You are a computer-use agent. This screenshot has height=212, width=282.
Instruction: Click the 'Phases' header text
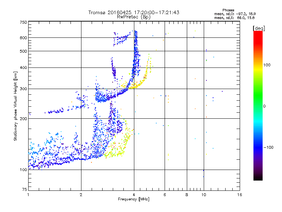click(228, 10)
